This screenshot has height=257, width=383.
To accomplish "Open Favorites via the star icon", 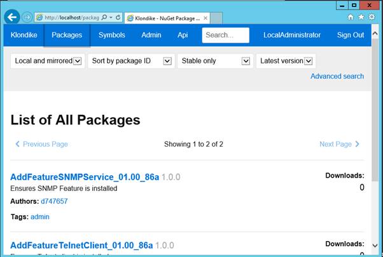I will tap(361, 17).
